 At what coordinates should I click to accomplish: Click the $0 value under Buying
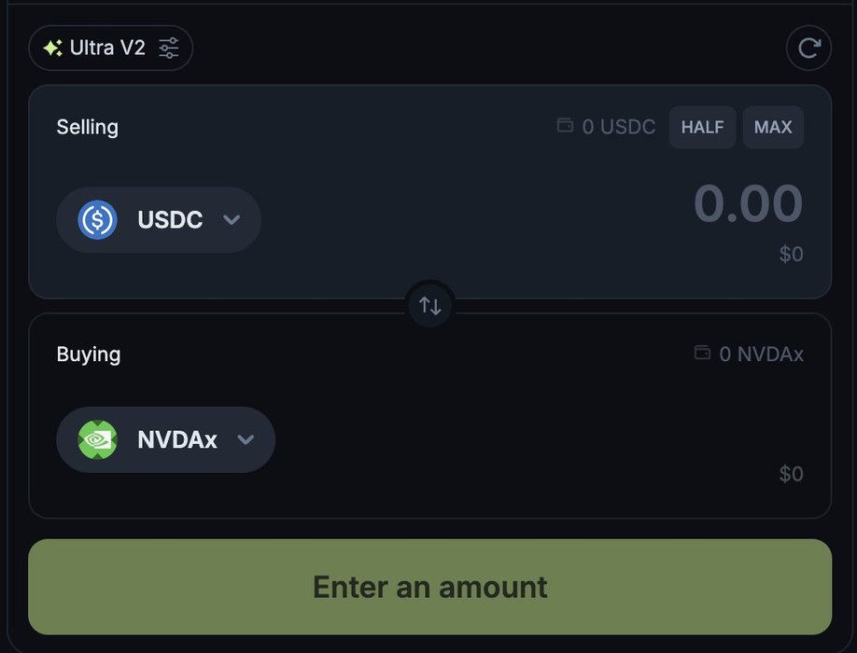(x=791, y=474)
